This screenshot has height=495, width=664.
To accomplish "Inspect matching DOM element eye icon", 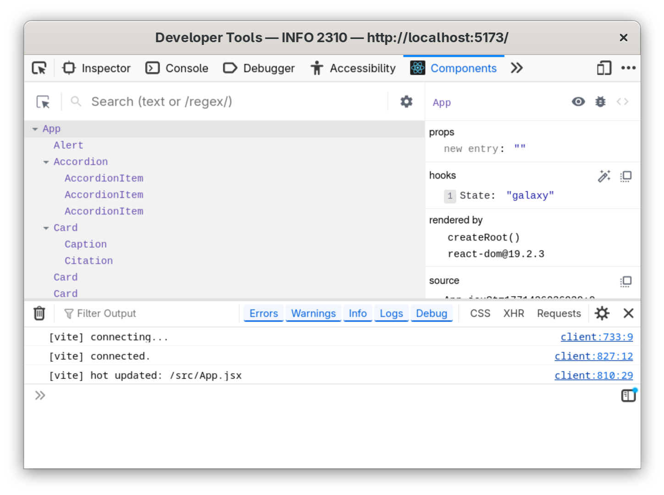I will (578, 102).
